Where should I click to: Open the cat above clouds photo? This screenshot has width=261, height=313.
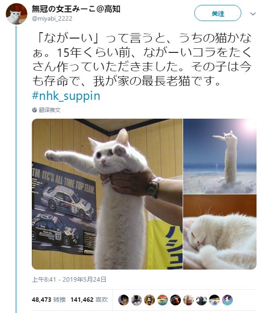point(220,156)
